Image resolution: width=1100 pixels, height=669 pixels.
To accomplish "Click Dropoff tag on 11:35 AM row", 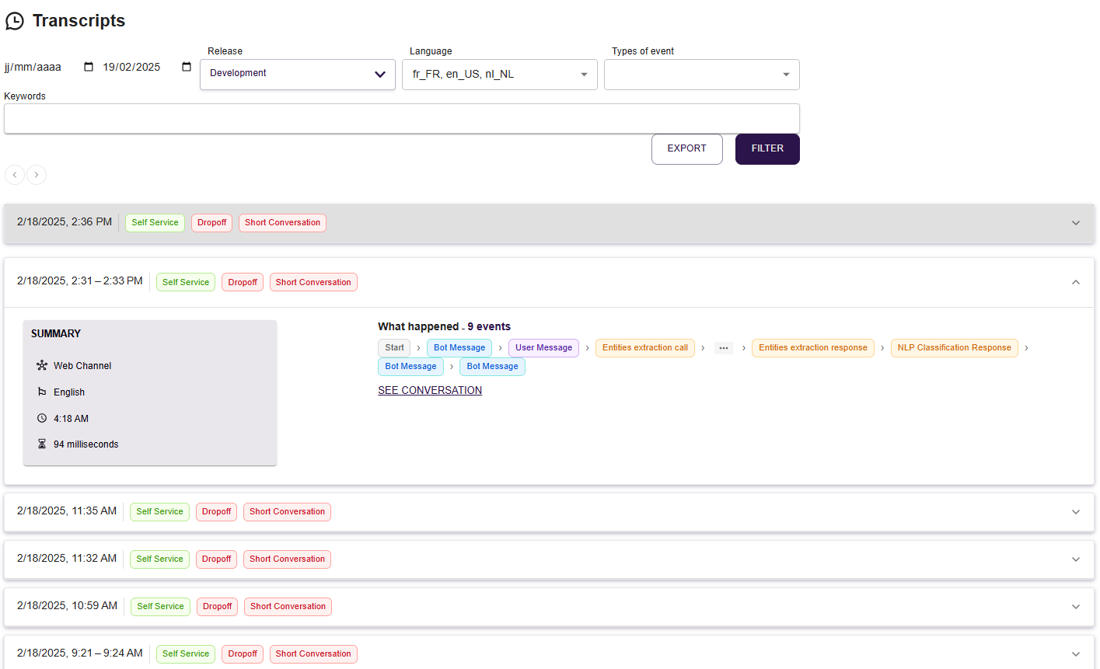I will (x=216, y=512).
